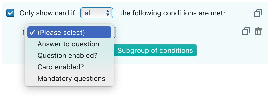Click the 'Only show card if' label text

[x=47, y=13]
